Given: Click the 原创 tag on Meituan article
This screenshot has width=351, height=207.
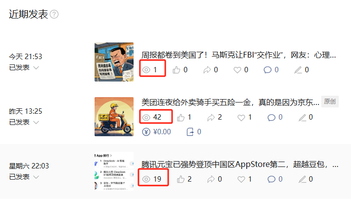Looking at the screenshot, I should [330, 102].
